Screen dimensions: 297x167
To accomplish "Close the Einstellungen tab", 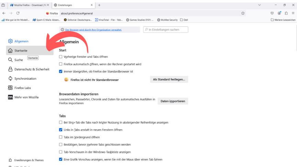I will [92, 5].
